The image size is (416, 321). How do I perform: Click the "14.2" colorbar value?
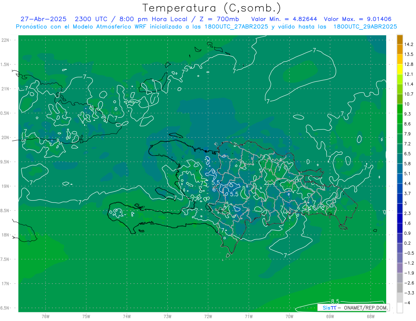pos(409,44)
